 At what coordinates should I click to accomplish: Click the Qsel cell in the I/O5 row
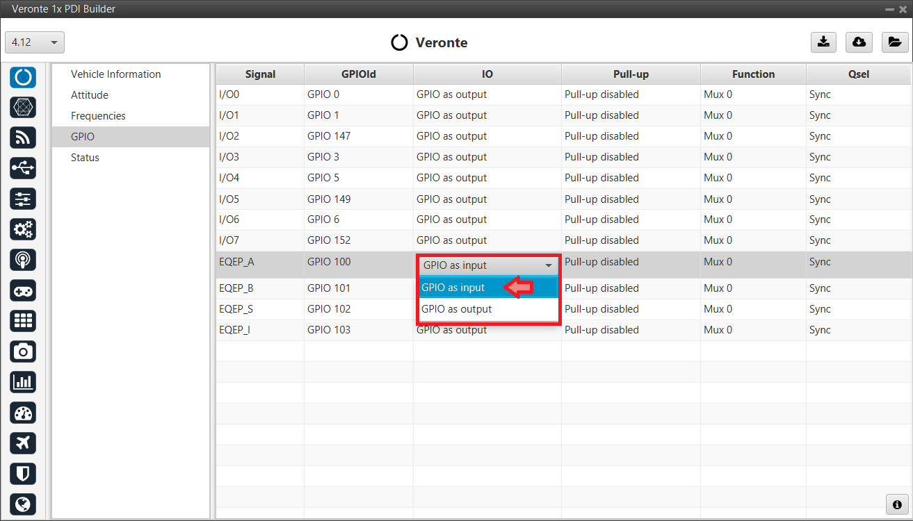[x=859, y=199]
